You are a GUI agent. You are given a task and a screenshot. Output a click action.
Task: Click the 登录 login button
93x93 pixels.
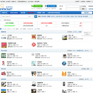(83, 9)
